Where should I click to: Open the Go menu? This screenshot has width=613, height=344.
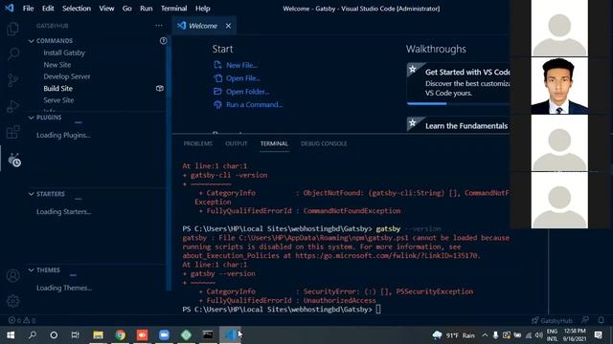(127, 9)
